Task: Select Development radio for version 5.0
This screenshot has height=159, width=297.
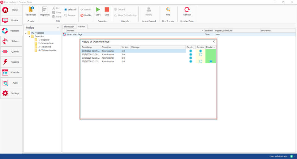Action: coord(191,51)
